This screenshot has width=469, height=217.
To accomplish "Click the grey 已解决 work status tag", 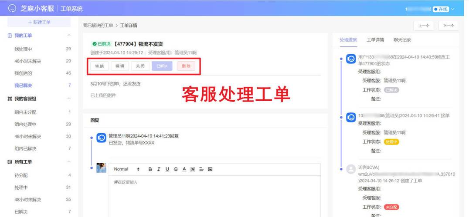I will coord(391,90).
